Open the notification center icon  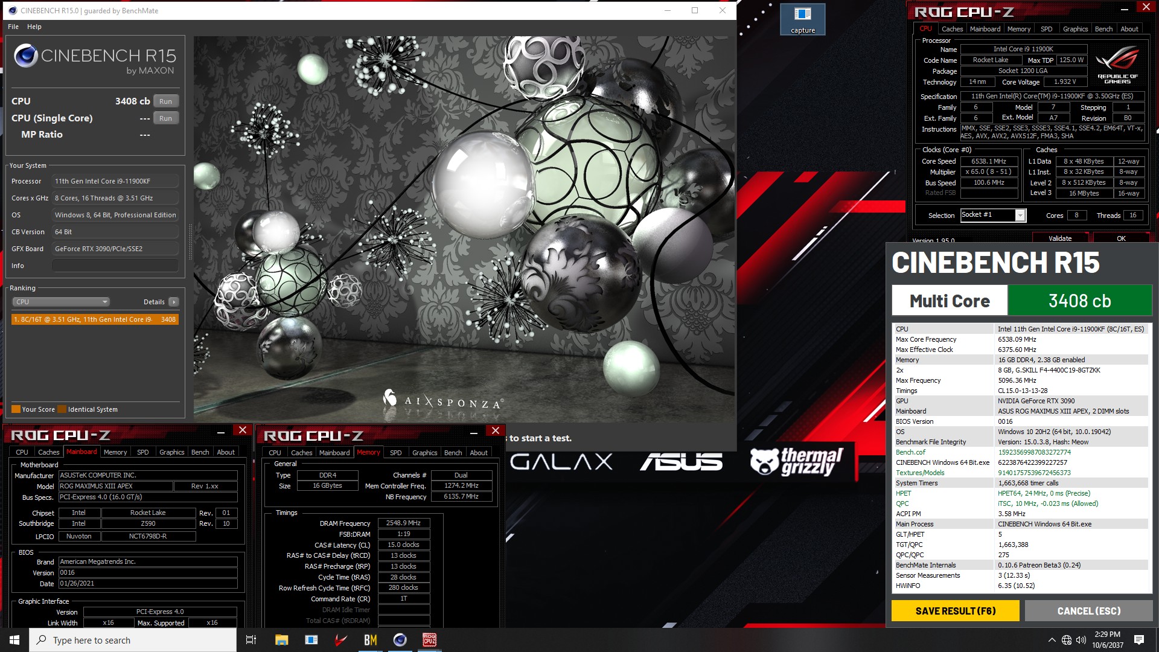1139,640
